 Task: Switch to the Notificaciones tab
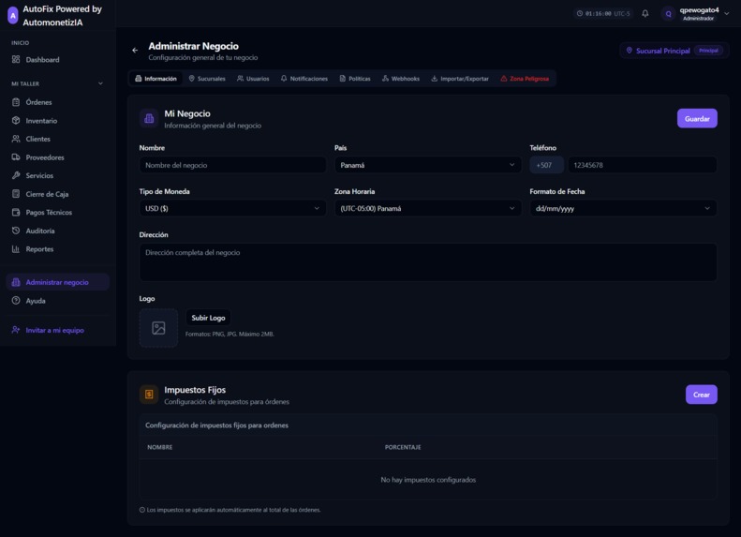(304, 79)
